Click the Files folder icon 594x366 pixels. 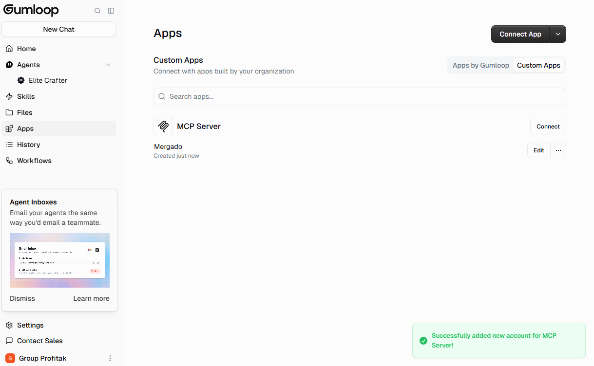(9, 112)
